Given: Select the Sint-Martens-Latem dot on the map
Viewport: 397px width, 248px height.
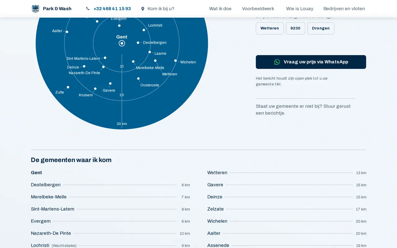Looking at the screenshot, I should [105, 58].
